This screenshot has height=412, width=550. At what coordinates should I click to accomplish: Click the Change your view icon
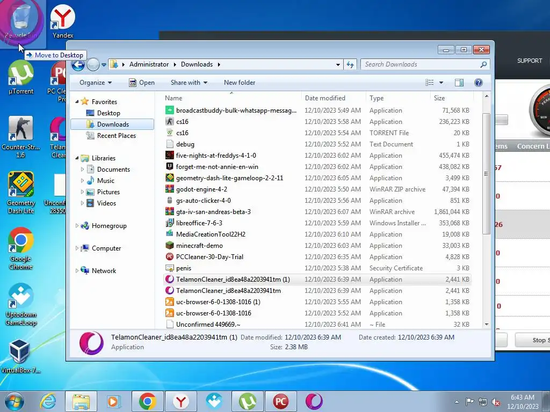pyautogui.click(x=429, y=83)
